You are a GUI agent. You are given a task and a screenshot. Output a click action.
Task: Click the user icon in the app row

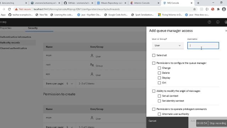click(92, 74)
